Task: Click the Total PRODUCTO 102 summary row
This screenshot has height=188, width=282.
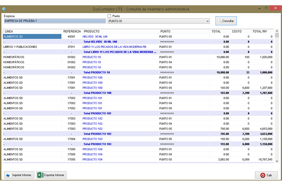Action: pyautogui.click(x=138, y=134)
